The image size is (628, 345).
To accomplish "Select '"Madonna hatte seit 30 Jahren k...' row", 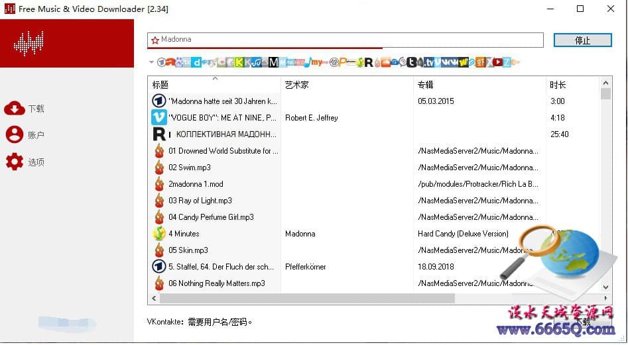I will tap(223, 101).
